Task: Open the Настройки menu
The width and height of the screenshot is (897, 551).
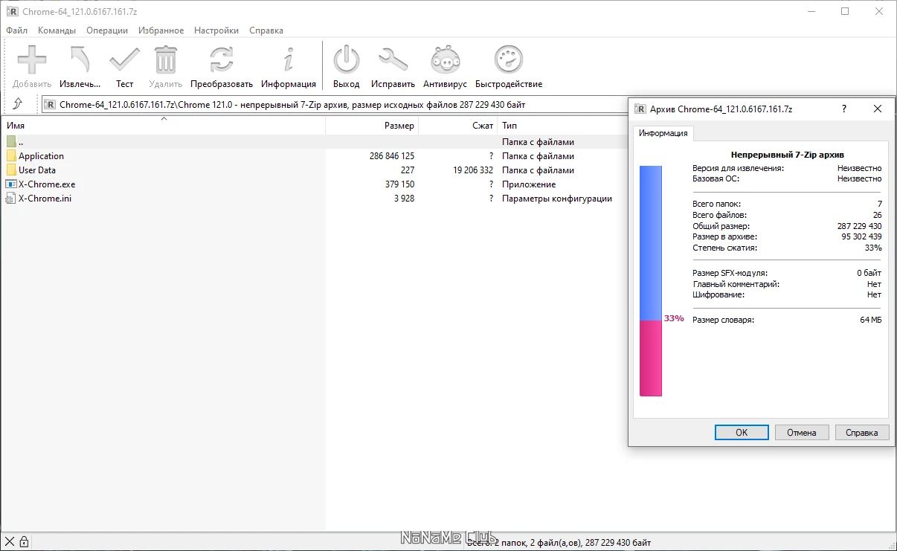Action: coord(216,30)
